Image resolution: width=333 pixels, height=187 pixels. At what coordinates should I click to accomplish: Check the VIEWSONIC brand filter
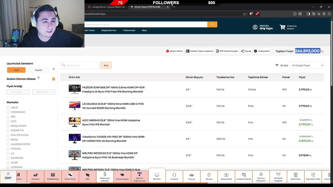point(8,112)
